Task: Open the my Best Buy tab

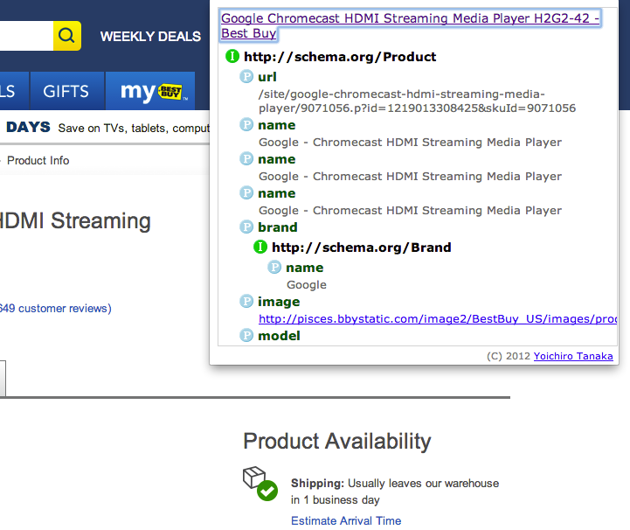Action: tap(150, 91)
